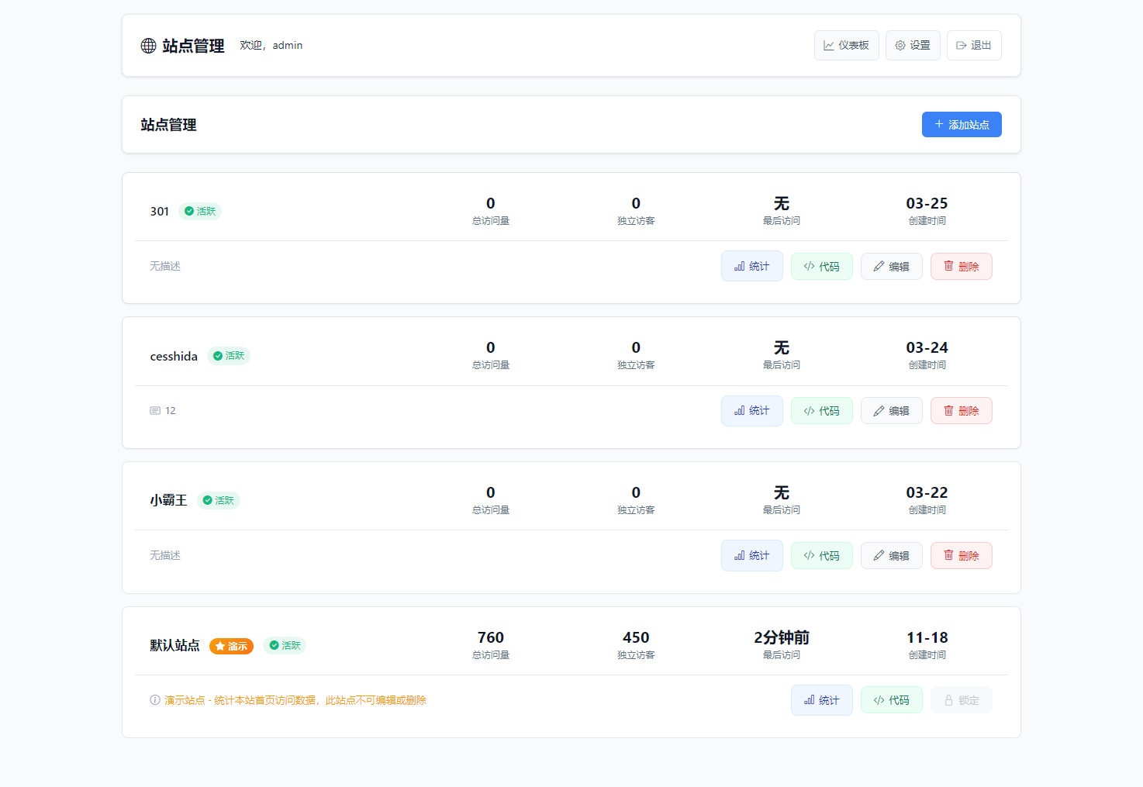Click the 删除 button for 小霸王
Screen dimensions: 1143x787
pyautogui.click(x=961, y=555)
